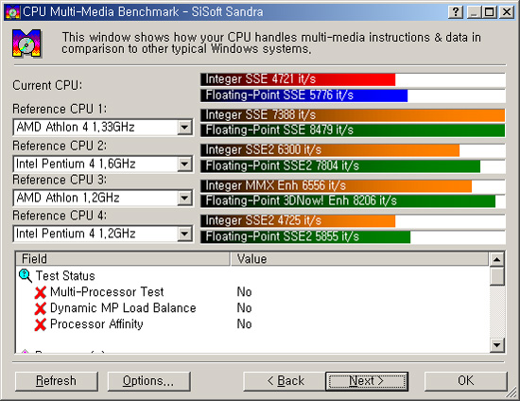Click the Integer SSE 7388 it/s bar
Image resolution: width=520 pixels, height=401 pixels.
353,115
